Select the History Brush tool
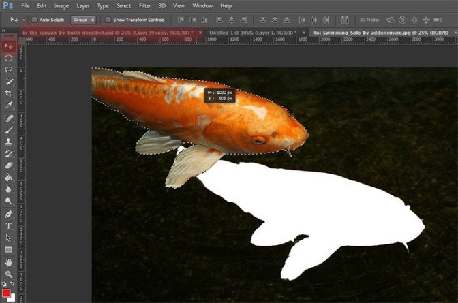 [8, 154]
